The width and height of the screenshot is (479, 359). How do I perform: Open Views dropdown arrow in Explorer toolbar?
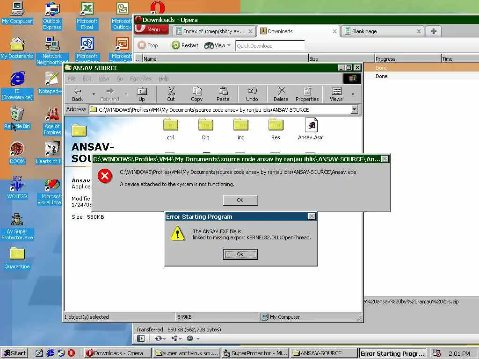pyautogui.click(x=353, y=94)
